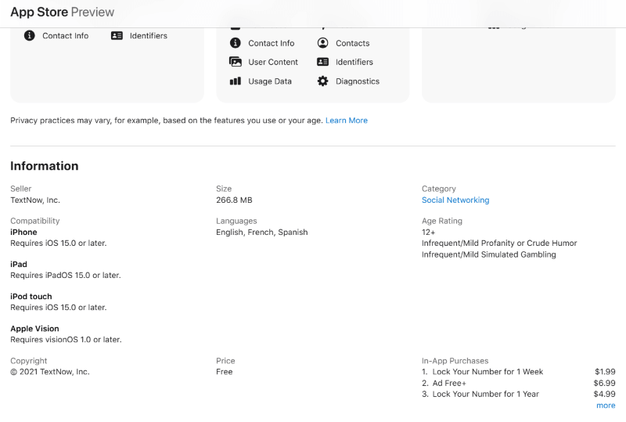Image resolution: width=626 pixels, height=422 pixels.
Task: Select Infrequent/Mild Profanity or Crude Humor text
Action: pos(499,243)
